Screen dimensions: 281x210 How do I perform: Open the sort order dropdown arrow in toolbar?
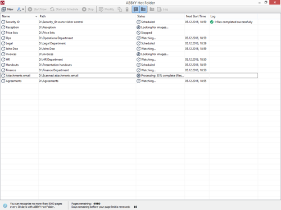[23, 9]
